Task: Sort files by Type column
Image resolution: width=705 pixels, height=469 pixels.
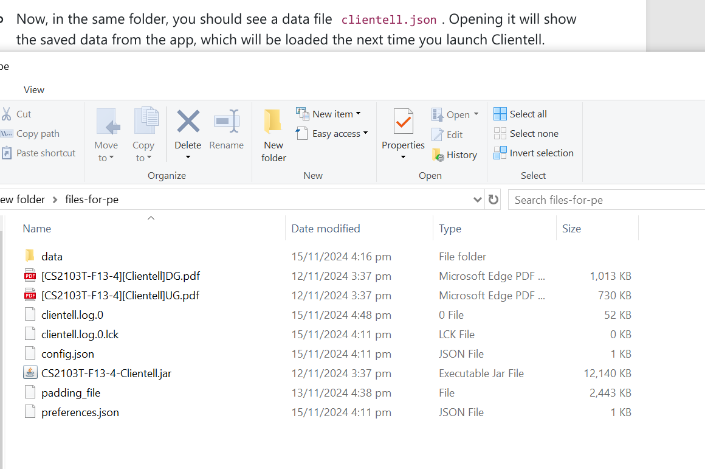Action: [x=450, y=229]
